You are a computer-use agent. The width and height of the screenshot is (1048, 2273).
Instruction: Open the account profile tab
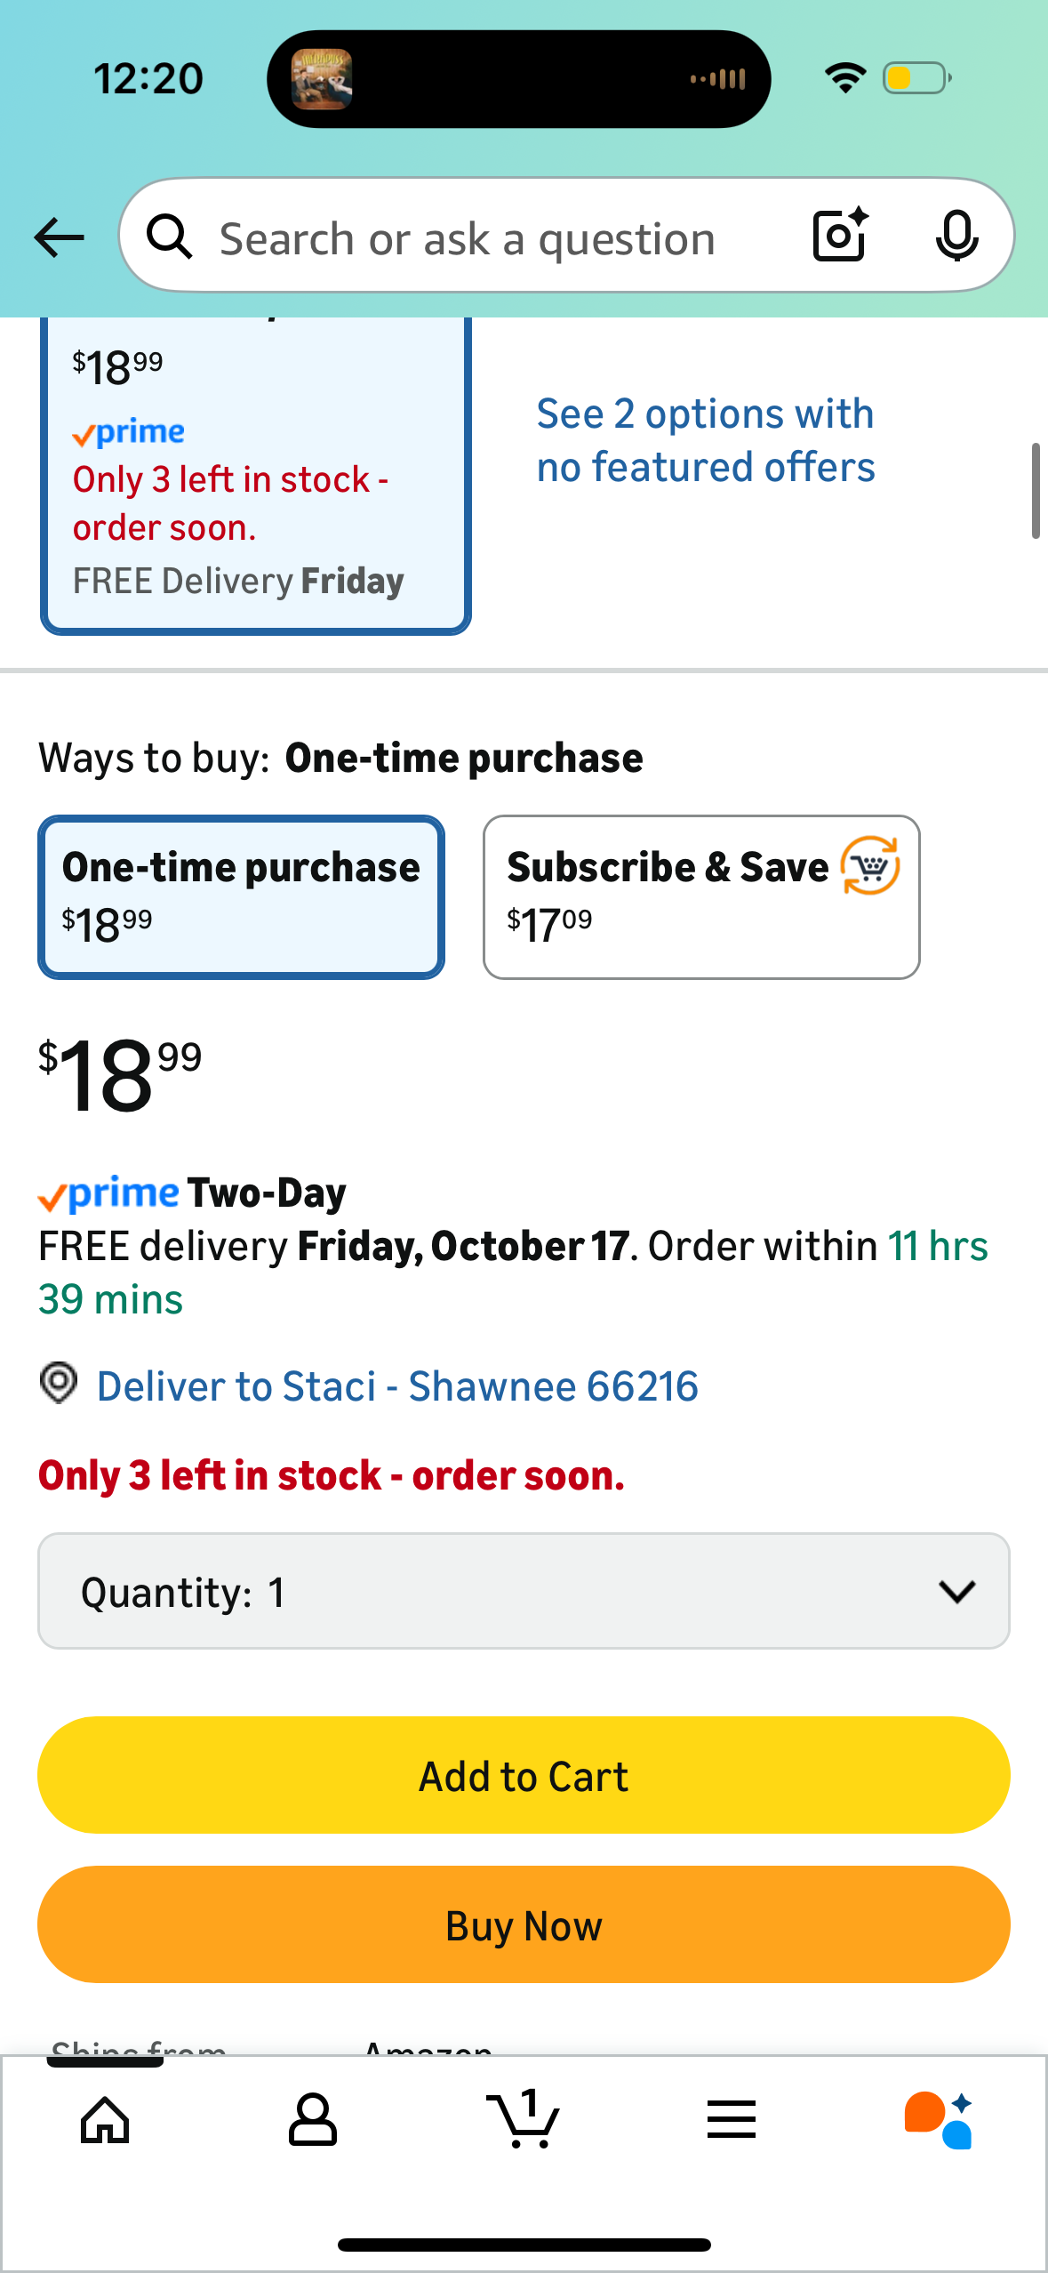[x=313, y=2120]
